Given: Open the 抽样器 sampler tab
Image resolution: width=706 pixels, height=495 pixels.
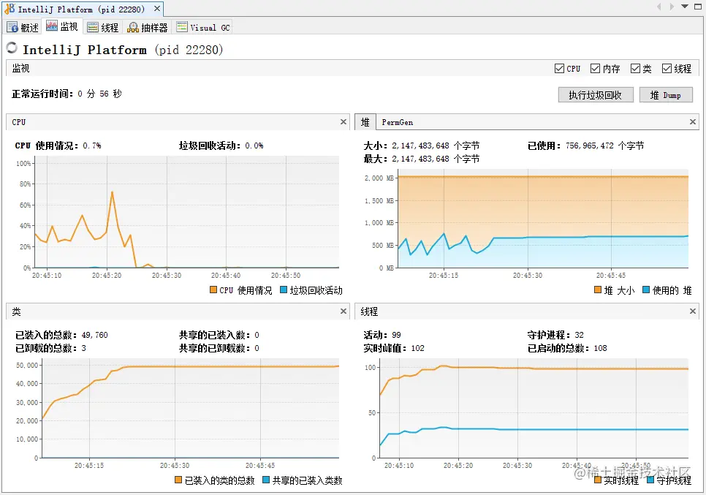Looking at the screenshot, I should pos(147,28).
